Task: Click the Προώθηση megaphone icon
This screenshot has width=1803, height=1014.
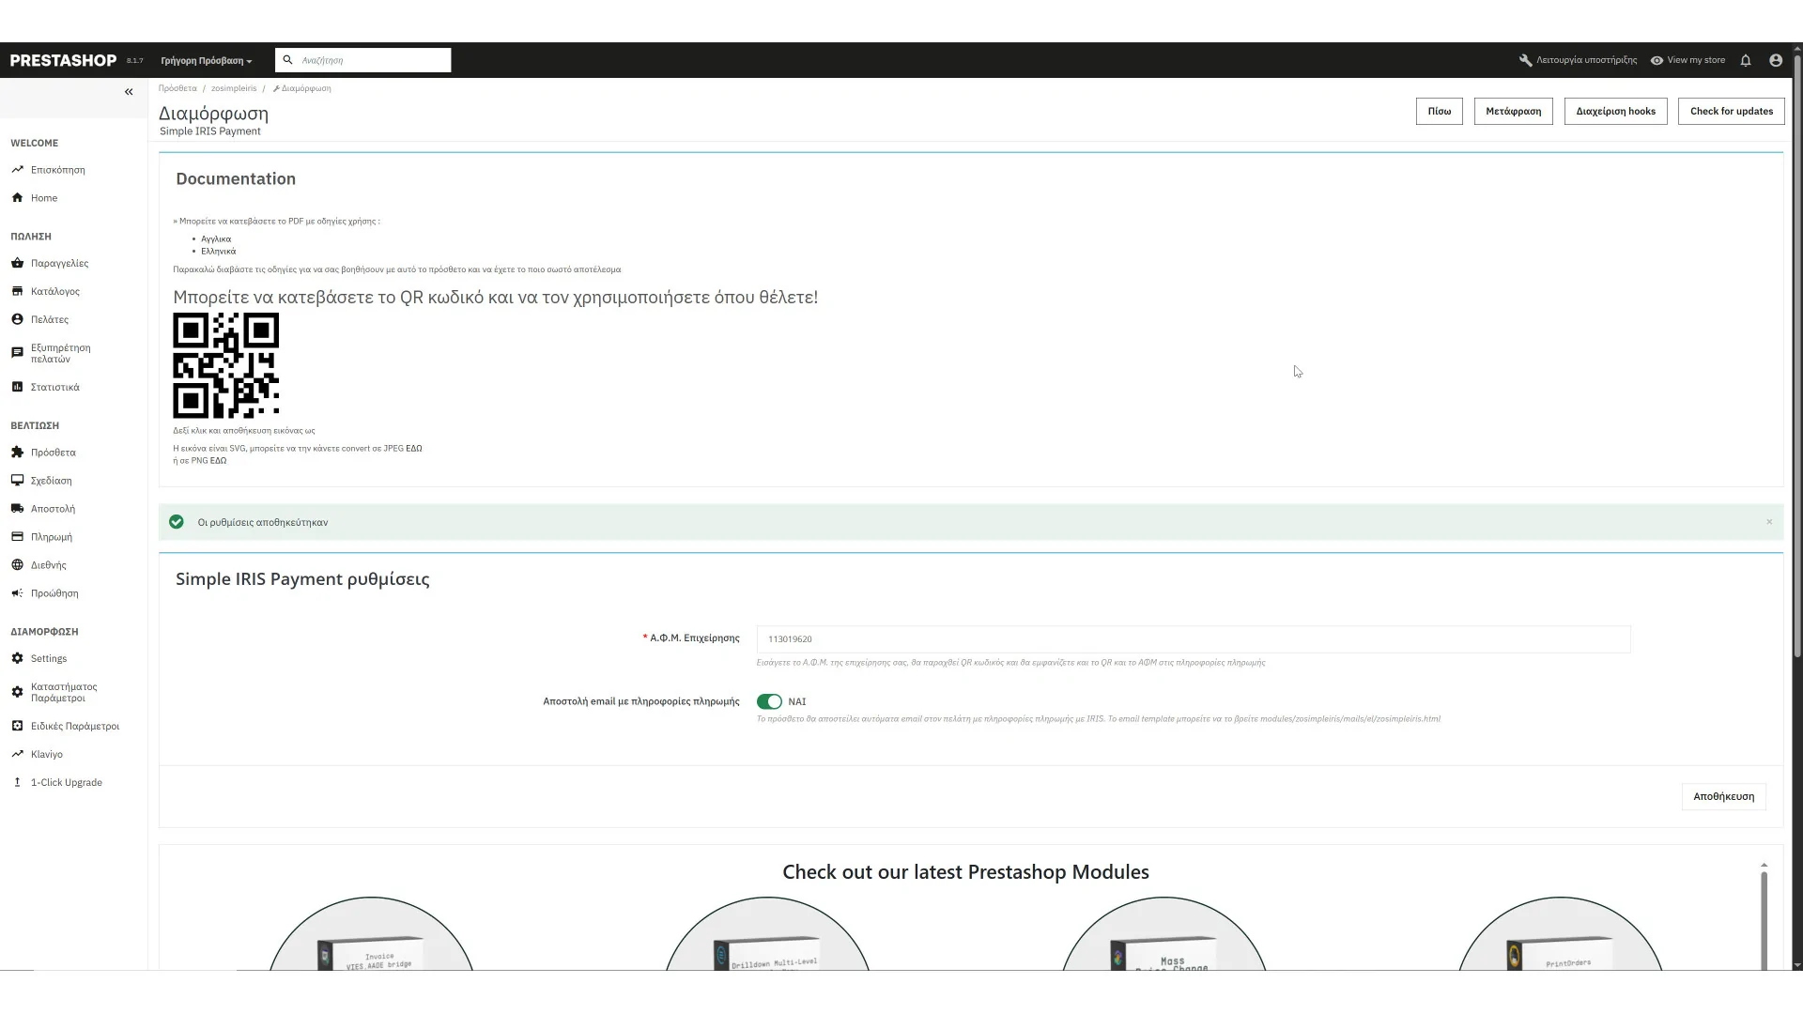Action: (17, 592)
